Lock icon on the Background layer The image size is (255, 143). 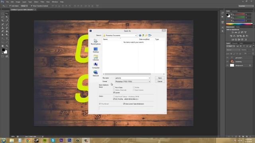click(x=250, y=66)
